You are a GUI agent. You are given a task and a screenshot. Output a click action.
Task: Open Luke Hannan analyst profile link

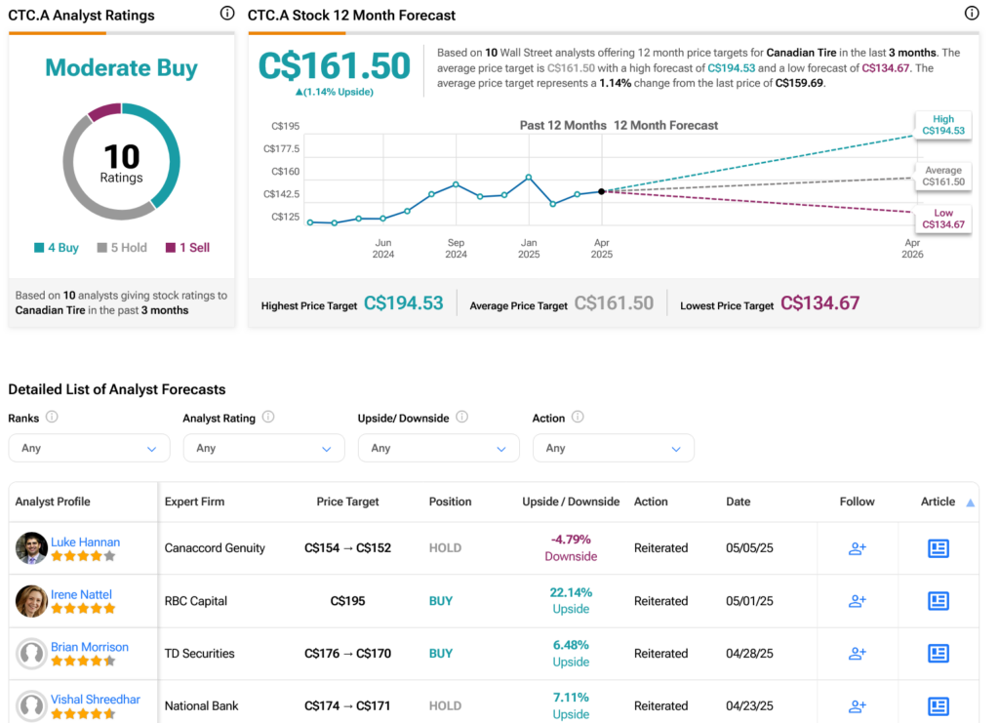(x=86, y=542)
